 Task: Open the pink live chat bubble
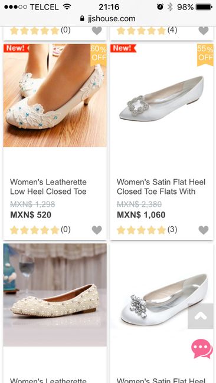(x=202, y=349)
